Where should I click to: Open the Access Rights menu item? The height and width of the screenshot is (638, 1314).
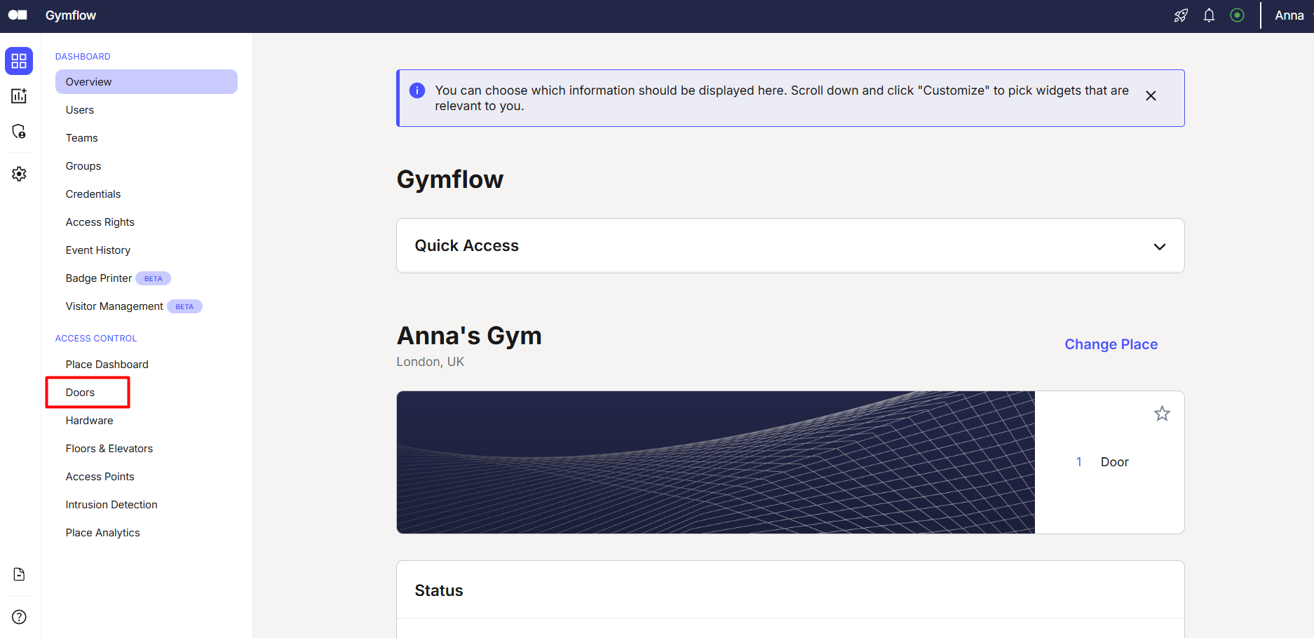pyautogui.click(x=100, y=222)
